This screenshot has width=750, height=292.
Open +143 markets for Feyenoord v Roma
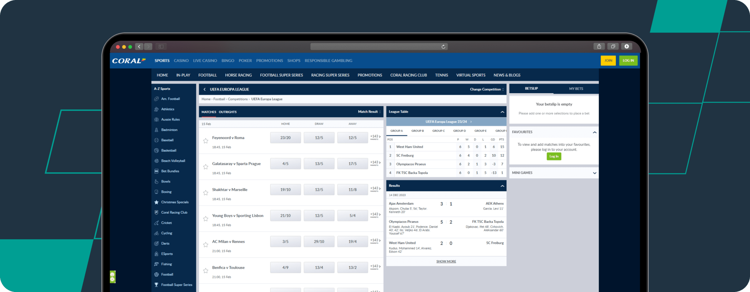tap(375, 137)
